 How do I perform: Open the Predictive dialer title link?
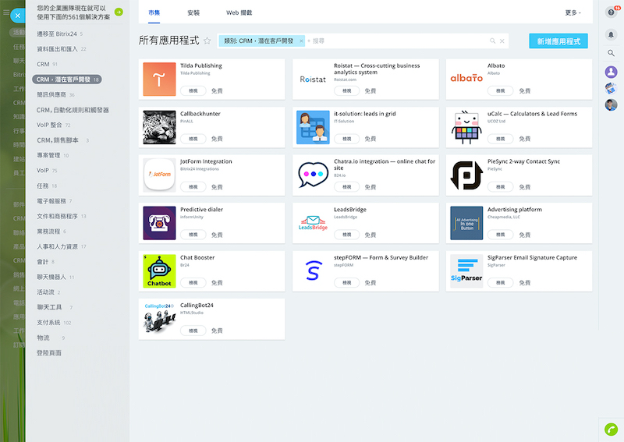point(201,210)
